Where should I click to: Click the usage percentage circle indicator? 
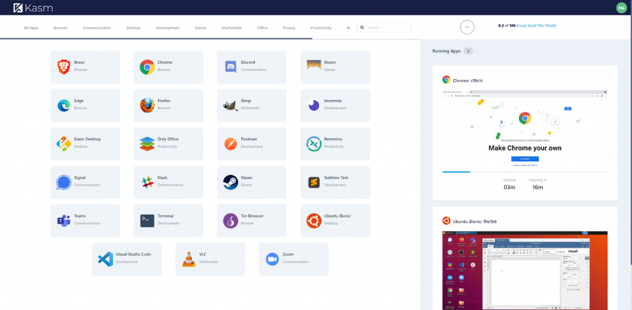point(467,27)
